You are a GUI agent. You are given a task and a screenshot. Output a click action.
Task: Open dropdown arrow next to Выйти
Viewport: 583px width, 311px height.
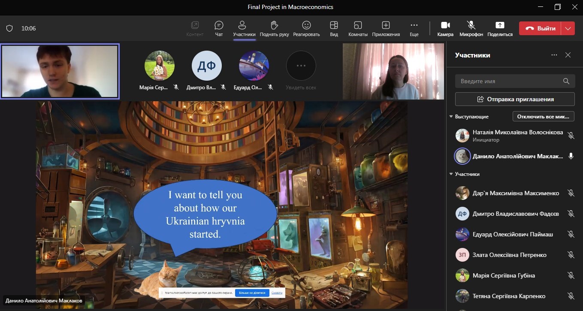tap(568, 29)
